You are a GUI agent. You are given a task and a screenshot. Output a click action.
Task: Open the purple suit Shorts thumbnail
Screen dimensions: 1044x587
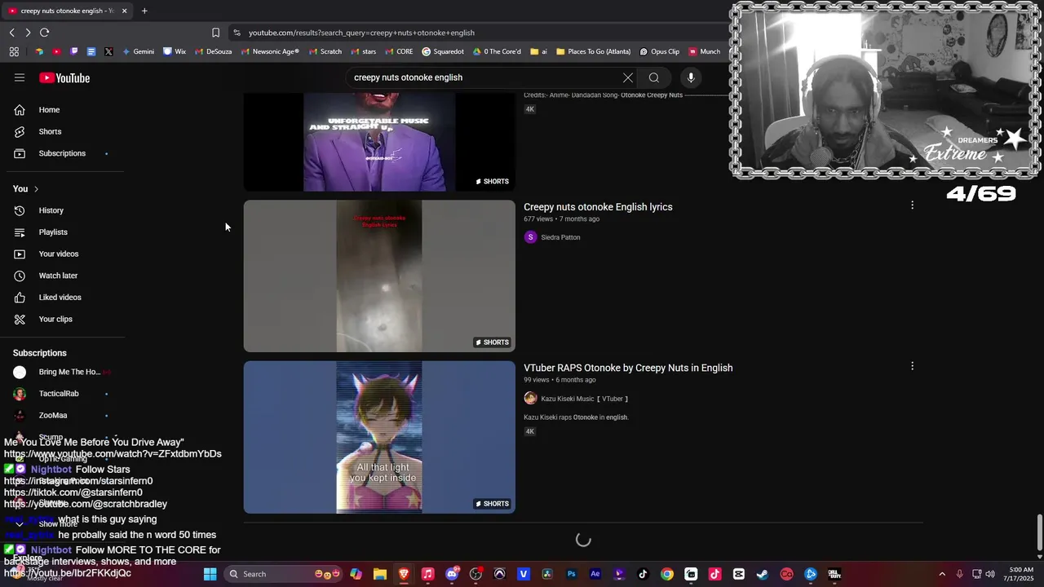[x=379, y=143]
